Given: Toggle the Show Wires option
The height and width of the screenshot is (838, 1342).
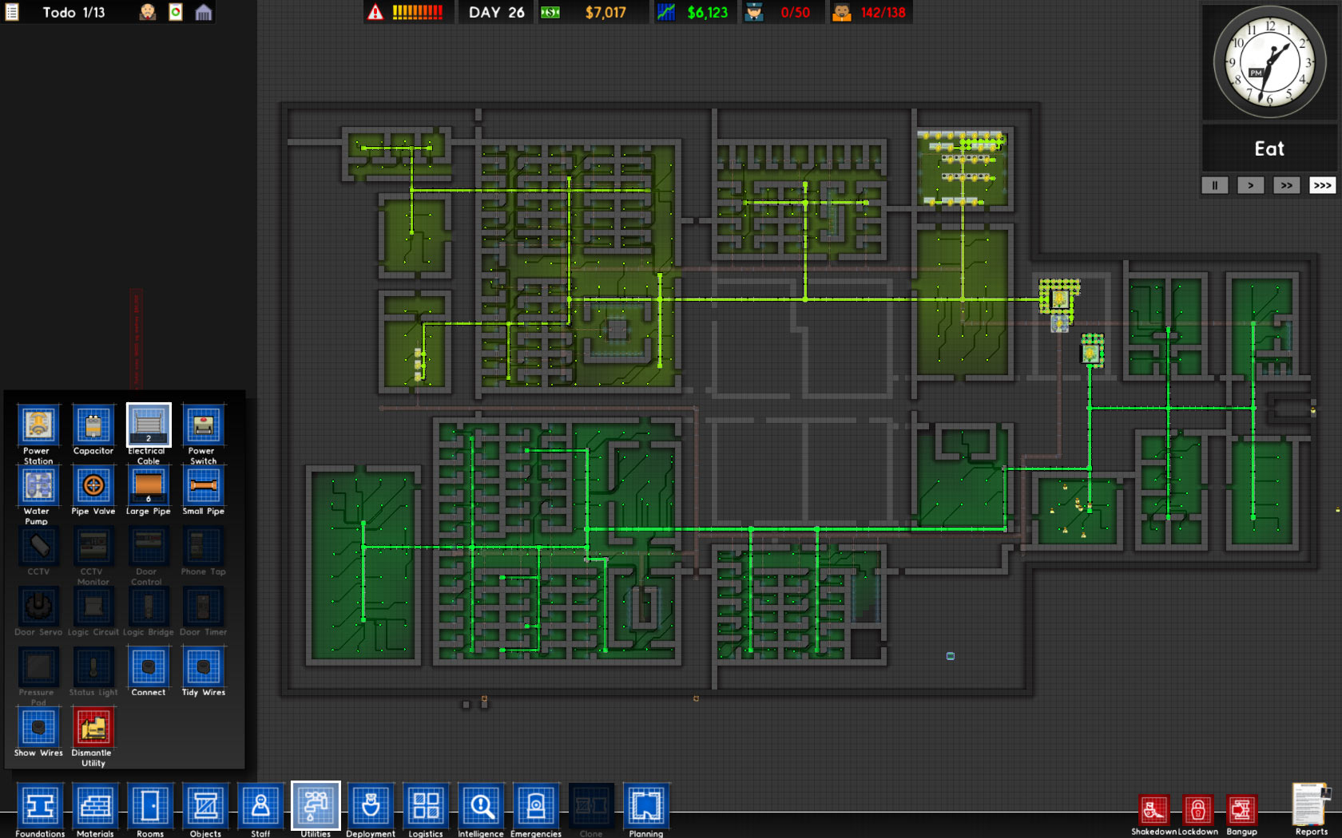Looking at the screenshot, I should 38,727.
